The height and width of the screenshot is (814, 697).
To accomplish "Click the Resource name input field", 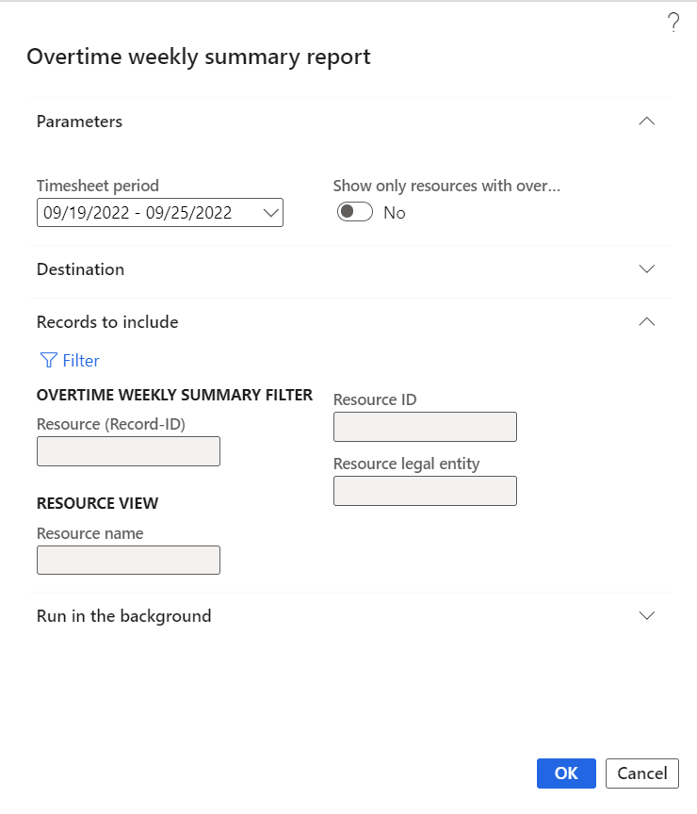I will coord(128,561).
